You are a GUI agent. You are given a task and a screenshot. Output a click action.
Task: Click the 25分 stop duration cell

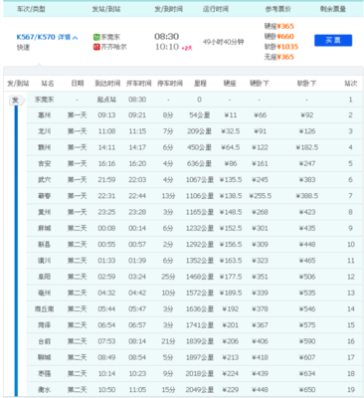(x=168, y=277)
